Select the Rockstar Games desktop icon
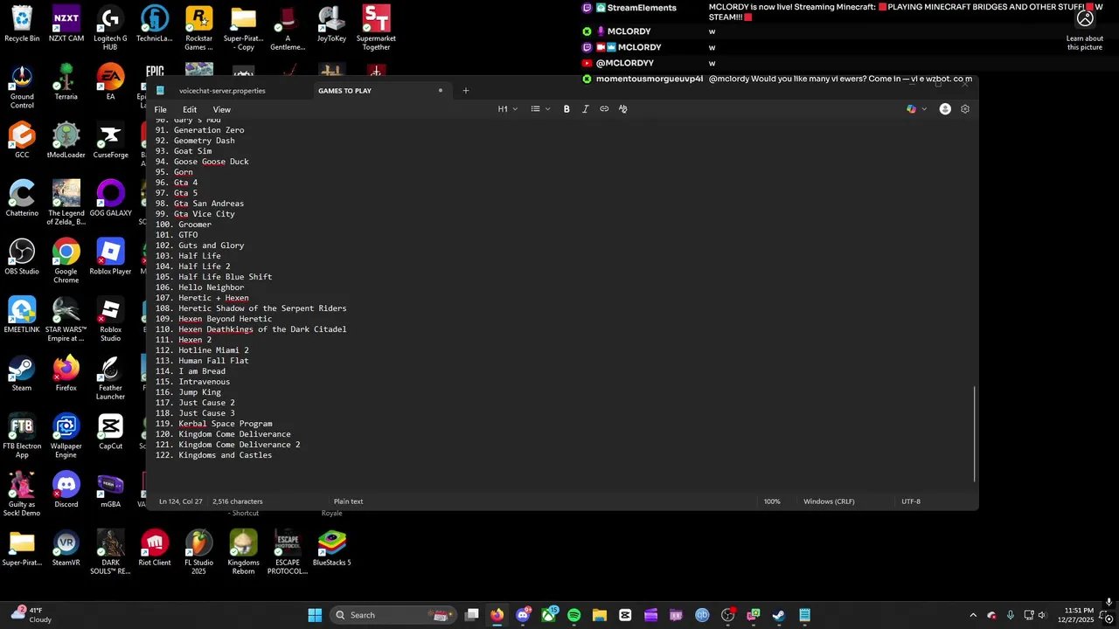The image size is (1119, 629). [198, 28]
